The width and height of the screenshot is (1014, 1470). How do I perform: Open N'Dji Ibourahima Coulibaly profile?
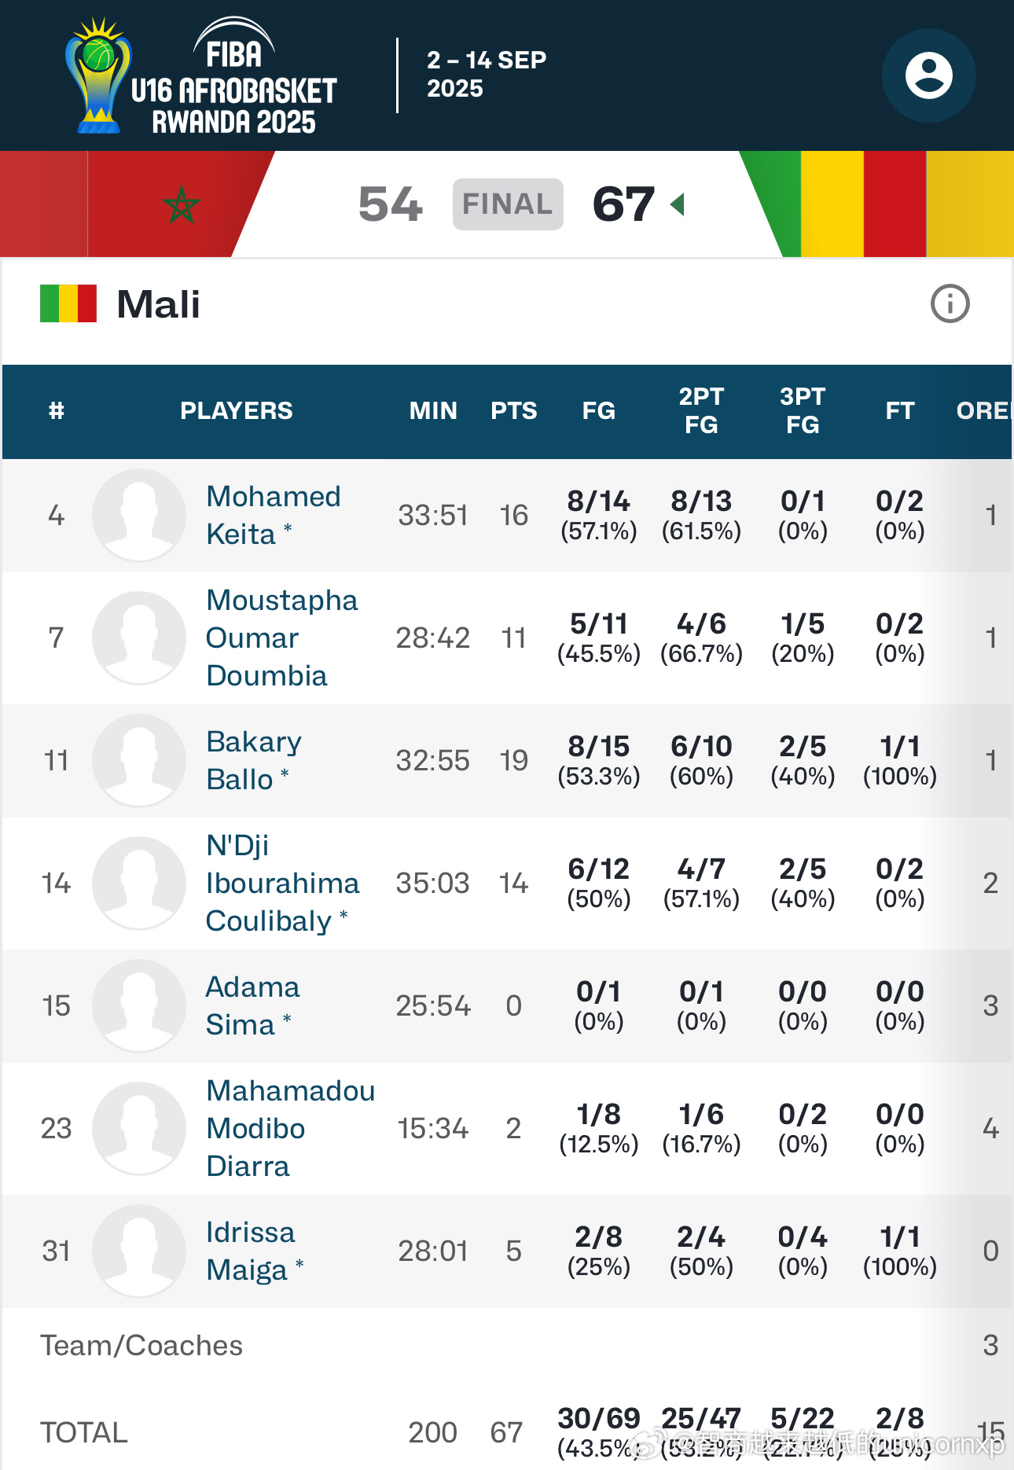[282, 883]
